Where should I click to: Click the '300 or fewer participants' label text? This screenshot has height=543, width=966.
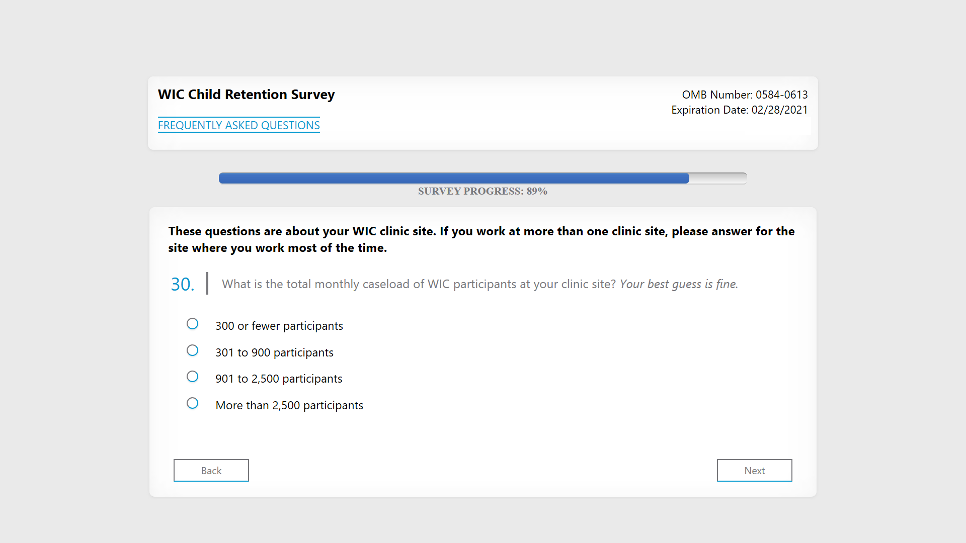click(279, 326)
